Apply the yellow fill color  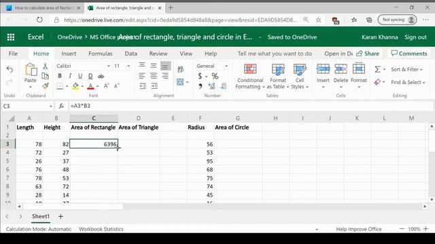tap(75, 86)
